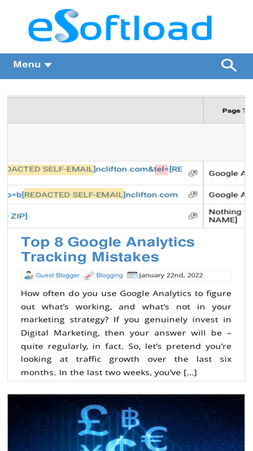Open external link icon in ZIP row
Image resolution: width=253 pixels, height=451 pixels.
pyautogui.click(x=193, y=216)
